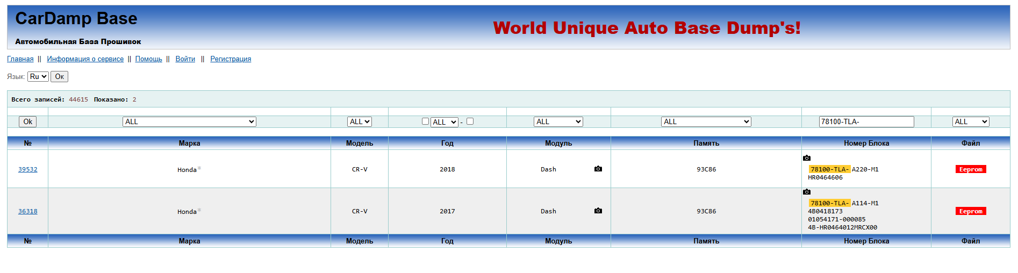Tick the checkbox before the year dropdown
The height and width of the screenshot is (273, 1018).
tap(425, 121)
